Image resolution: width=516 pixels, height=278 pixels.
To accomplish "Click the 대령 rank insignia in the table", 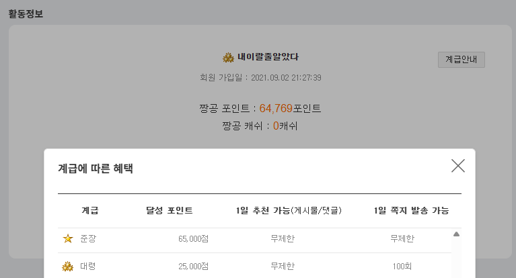I will coord(68,267).
